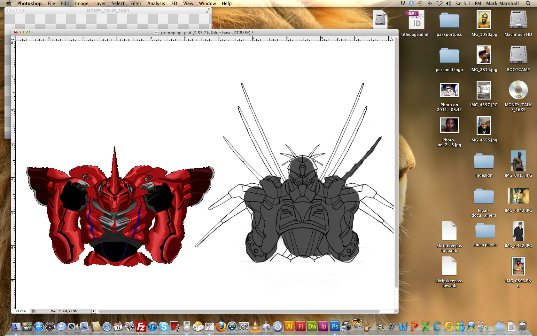Image resolution: width=537 pixels, height=336 pixels.
Task: Click the toolbar toggle button on MONEY_TALKS_16X9 window
Action: pyautogui.click(x=208, y=11)
